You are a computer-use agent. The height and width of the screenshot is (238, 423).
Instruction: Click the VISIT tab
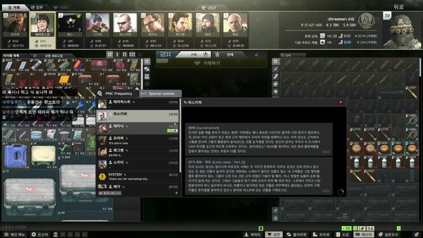[x=210, y=8]
